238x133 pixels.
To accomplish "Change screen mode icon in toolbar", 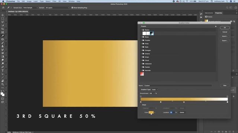I will click(3, 102).
